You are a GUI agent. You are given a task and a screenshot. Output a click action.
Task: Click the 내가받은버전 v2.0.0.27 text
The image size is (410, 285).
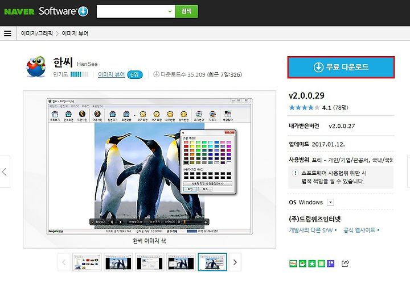(x=322, y=126)
